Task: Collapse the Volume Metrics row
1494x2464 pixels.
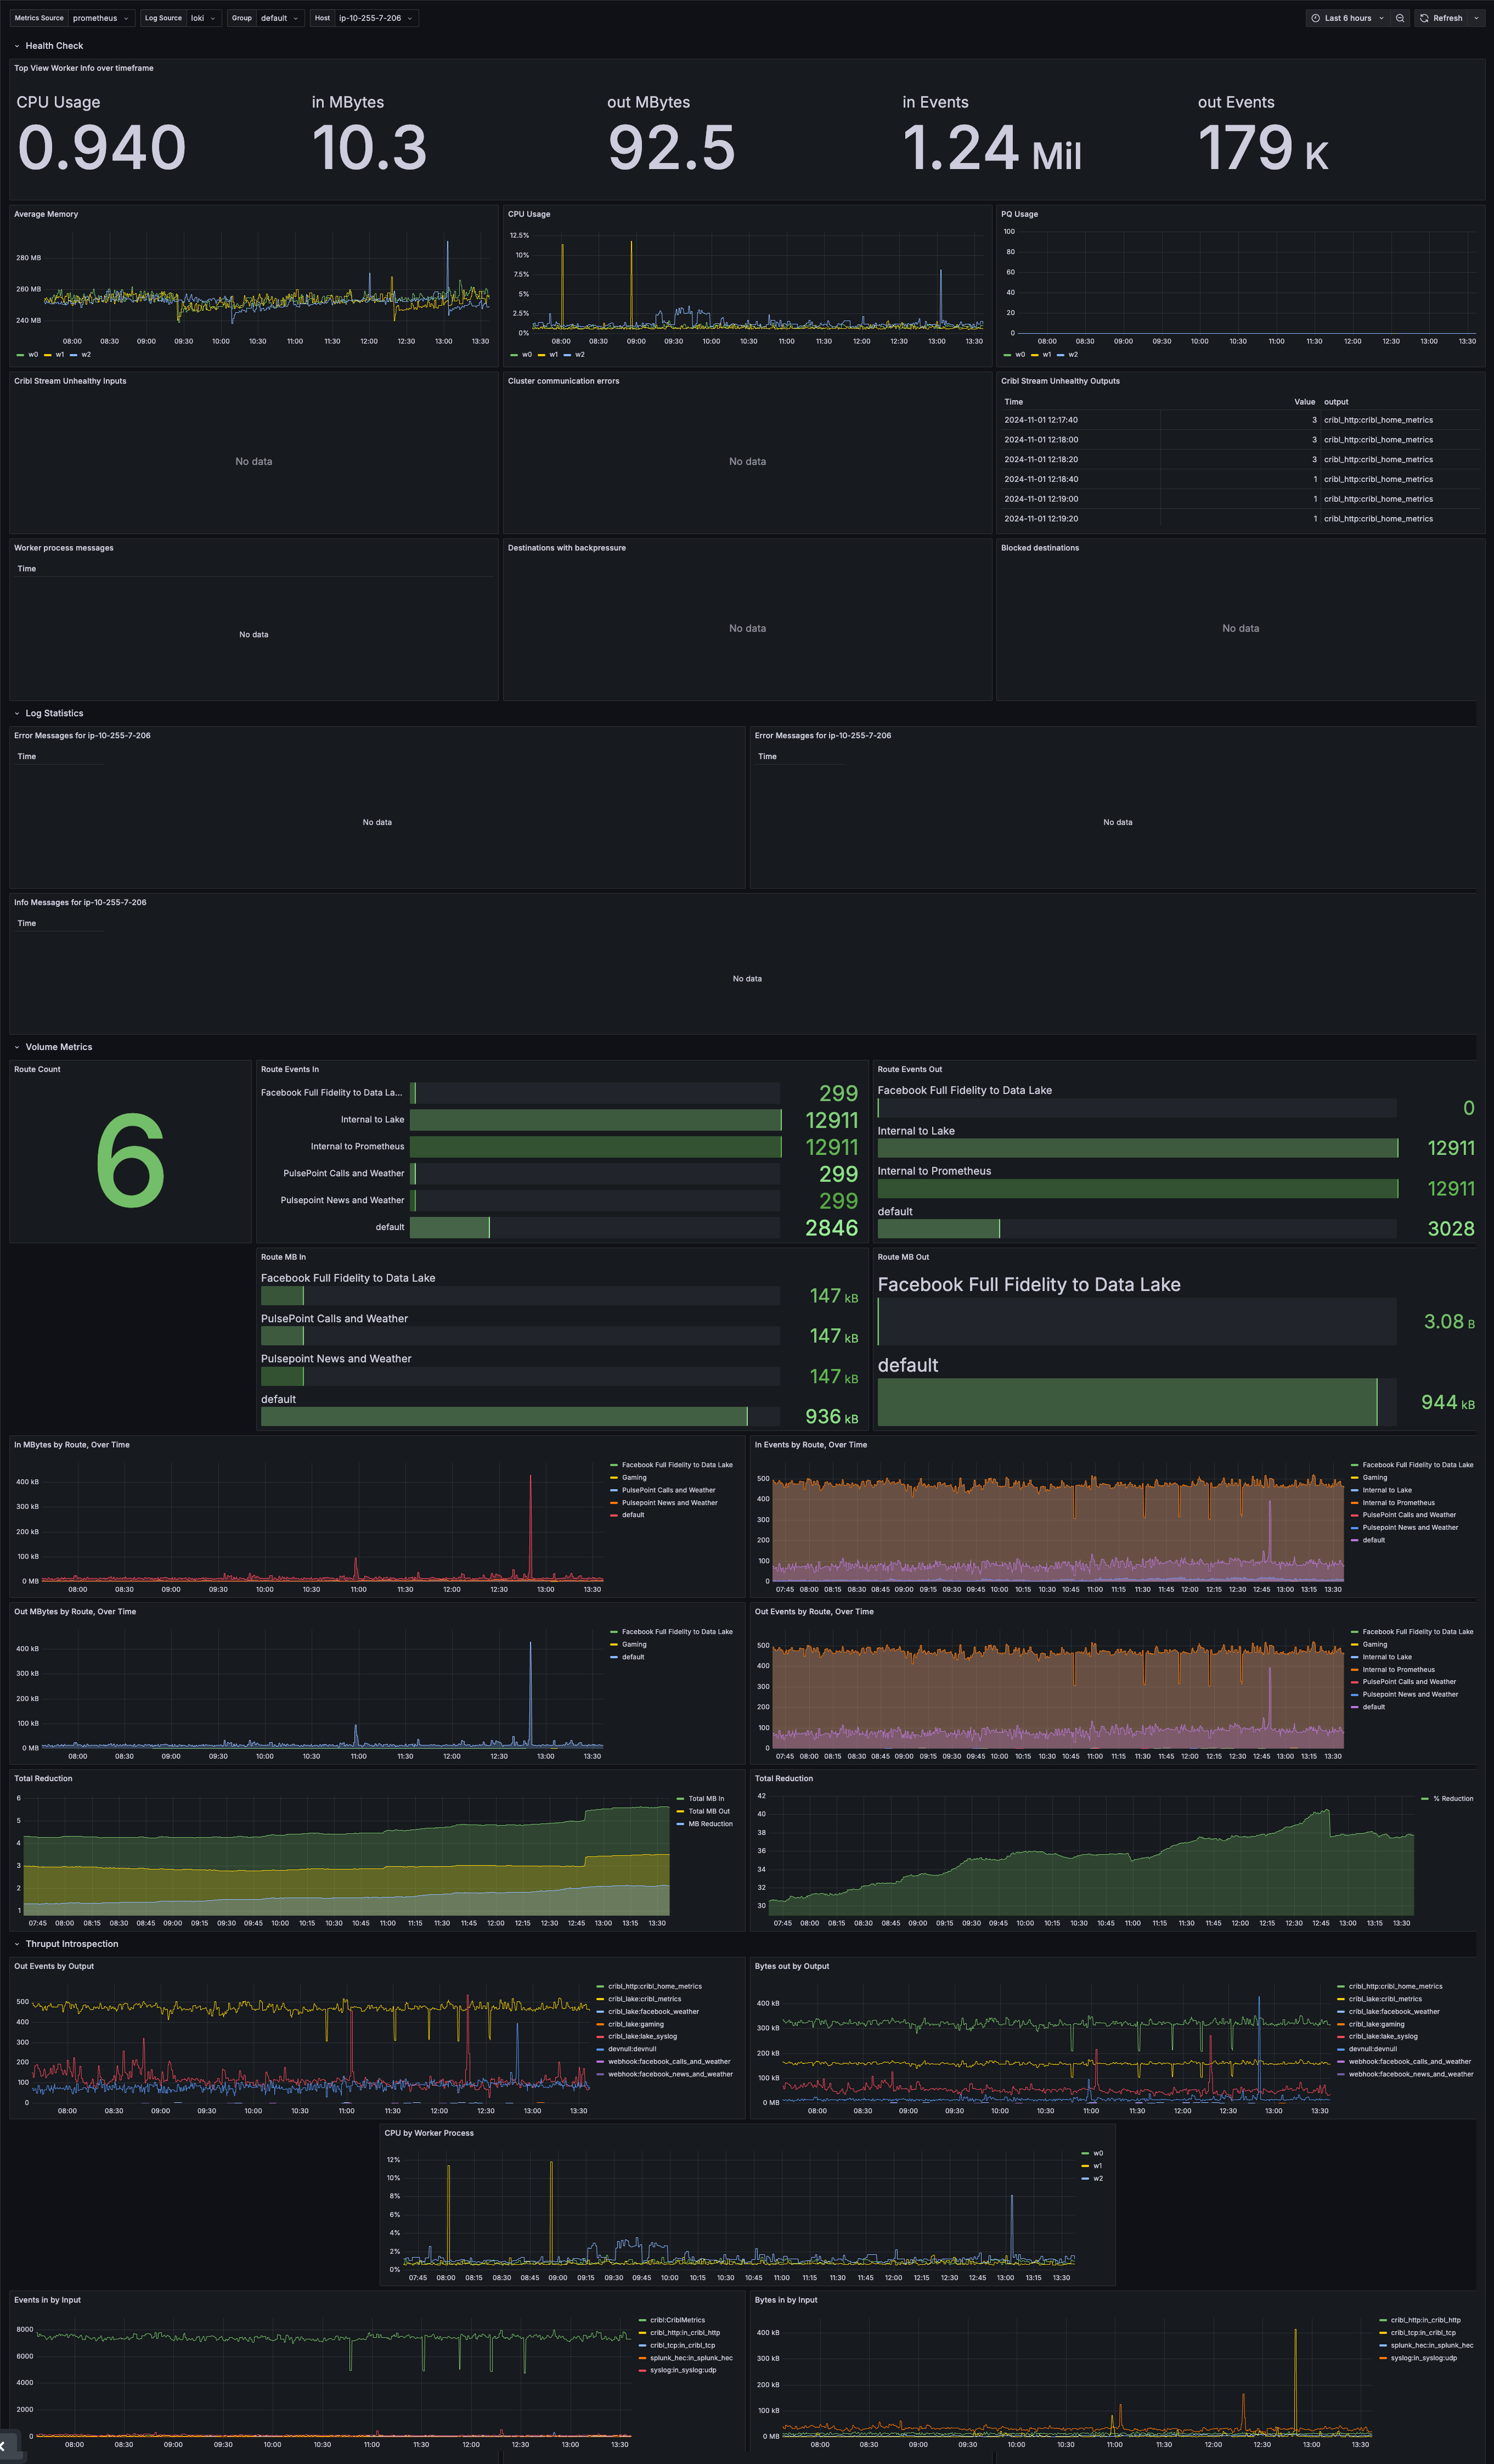Action: tap(58, 1047)
